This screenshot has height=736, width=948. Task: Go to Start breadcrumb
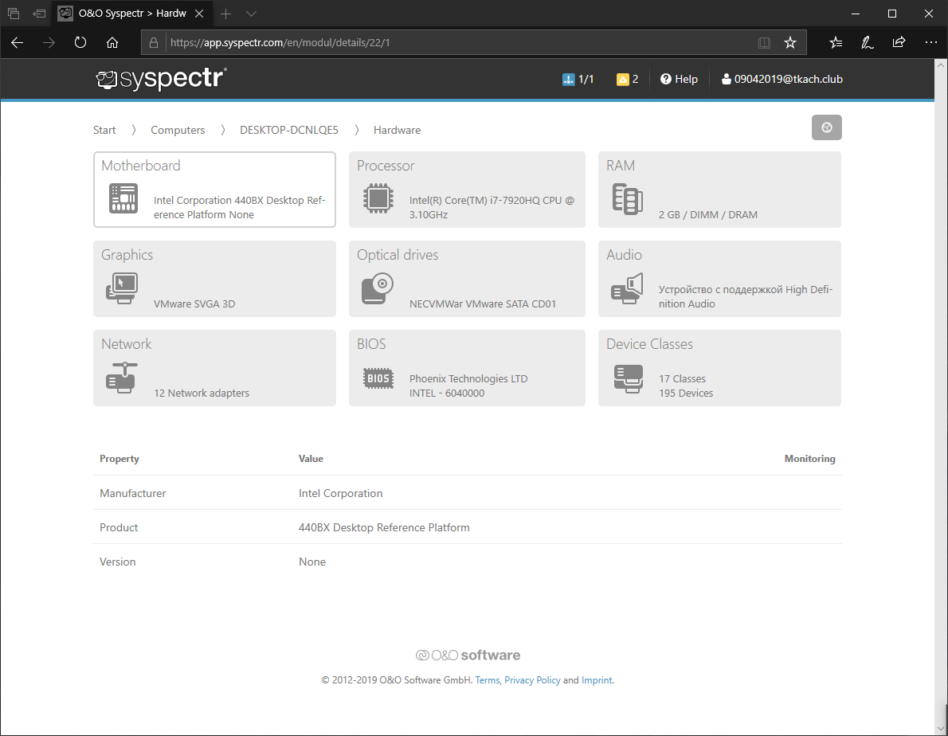[x=104, y=130]
